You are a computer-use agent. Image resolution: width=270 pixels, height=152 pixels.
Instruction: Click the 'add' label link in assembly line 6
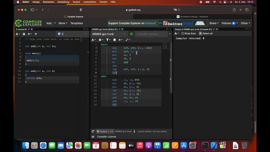point(126,62)
